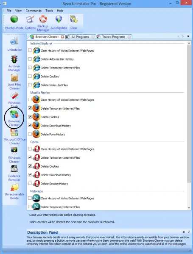Screen dimensions: 193x254
Task: Open Unrecoverable Delete in sidebar
Action: (x=14, y=192)
